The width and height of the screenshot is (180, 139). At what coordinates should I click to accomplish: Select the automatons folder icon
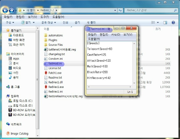(x=46, y=35)
